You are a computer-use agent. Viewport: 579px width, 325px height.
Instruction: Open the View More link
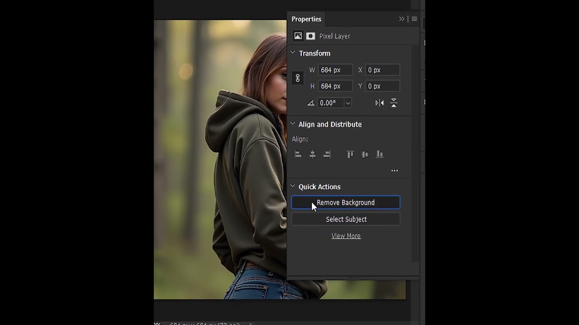pyautogui.click(x=346, y=236)
